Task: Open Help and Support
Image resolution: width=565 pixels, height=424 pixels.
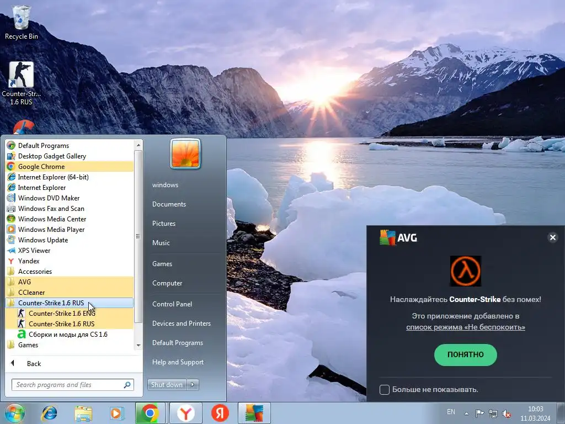Action: (178, 362)
